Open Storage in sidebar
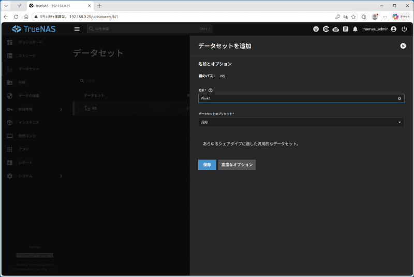The height and width of the screenshot is (277, 414). (x=27, y=55)
